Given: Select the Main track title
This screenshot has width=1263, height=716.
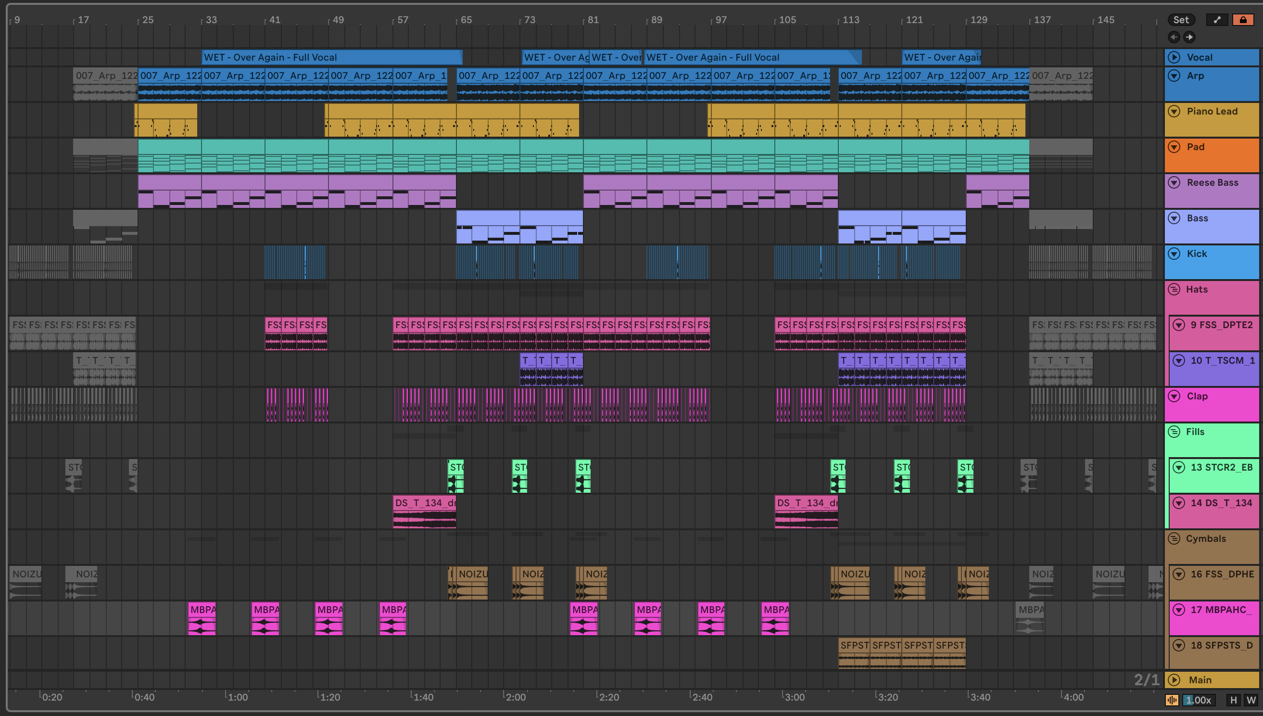Looking at the screenshot, I should pyautogui.click(x=1200, y=680).
